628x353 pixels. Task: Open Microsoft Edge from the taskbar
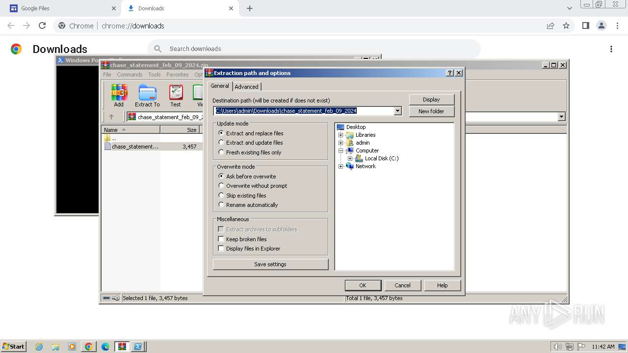[x=105, y=347]
